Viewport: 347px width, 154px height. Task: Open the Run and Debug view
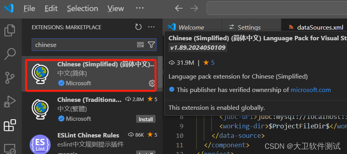[x=10, y=101]
